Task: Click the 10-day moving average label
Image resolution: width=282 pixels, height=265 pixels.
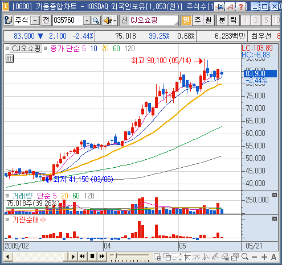Action: click(94, 49)
